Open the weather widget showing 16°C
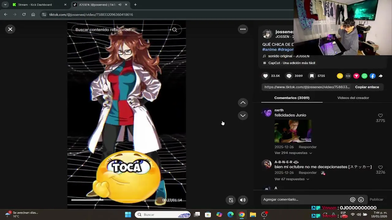Image resolution: width=392 pixels, height=220 pixels. 21,214
